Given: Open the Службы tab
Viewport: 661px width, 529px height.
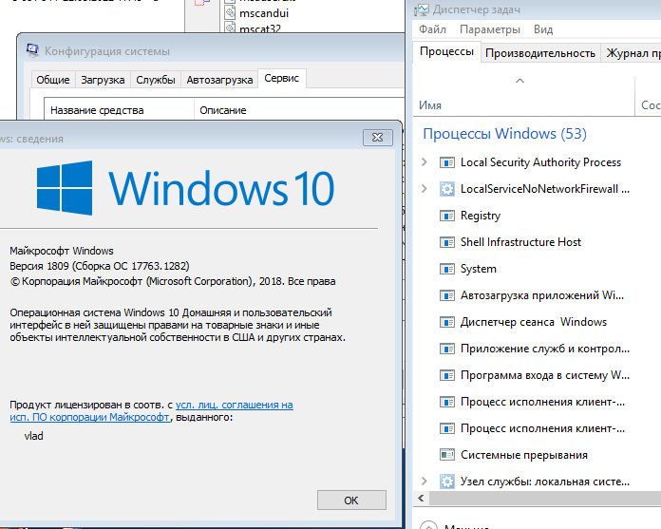Looking at the screenshot, I should (x=156, y=80).
